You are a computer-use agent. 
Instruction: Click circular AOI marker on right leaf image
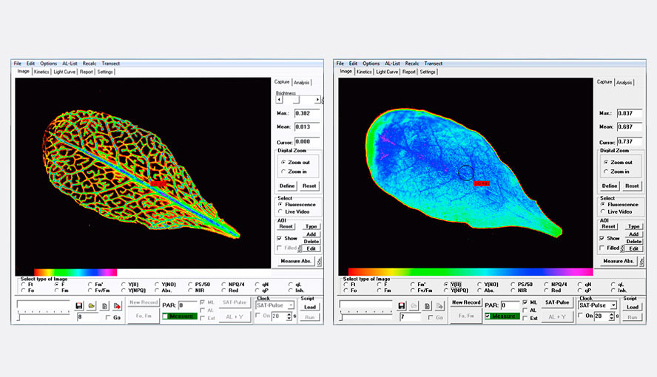[466, 172]
